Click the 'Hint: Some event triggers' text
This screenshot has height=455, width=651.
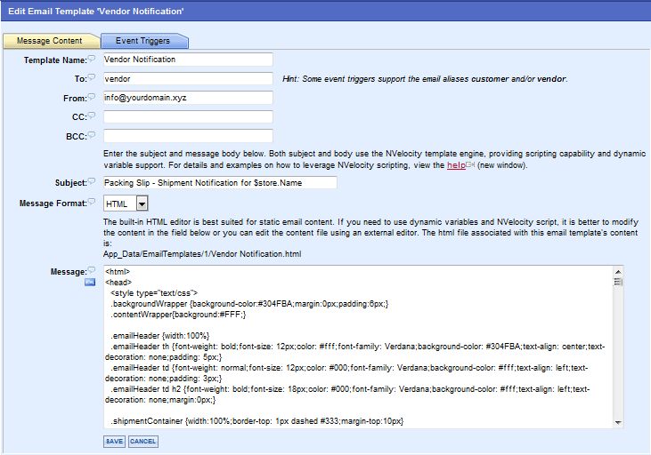click(x=425, y=79)
